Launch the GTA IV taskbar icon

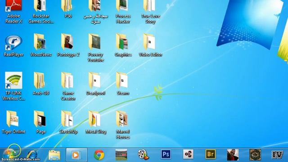tap(277, 155)
